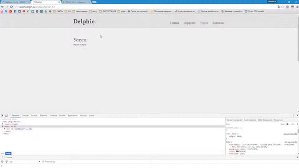Enable the Preserve log checkbox
Viewport: 299px width, 168px height.
[43, 161]
